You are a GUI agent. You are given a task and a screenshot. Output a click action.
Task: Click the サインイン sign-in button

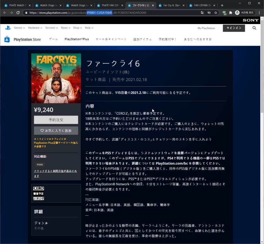click(234, 28)
